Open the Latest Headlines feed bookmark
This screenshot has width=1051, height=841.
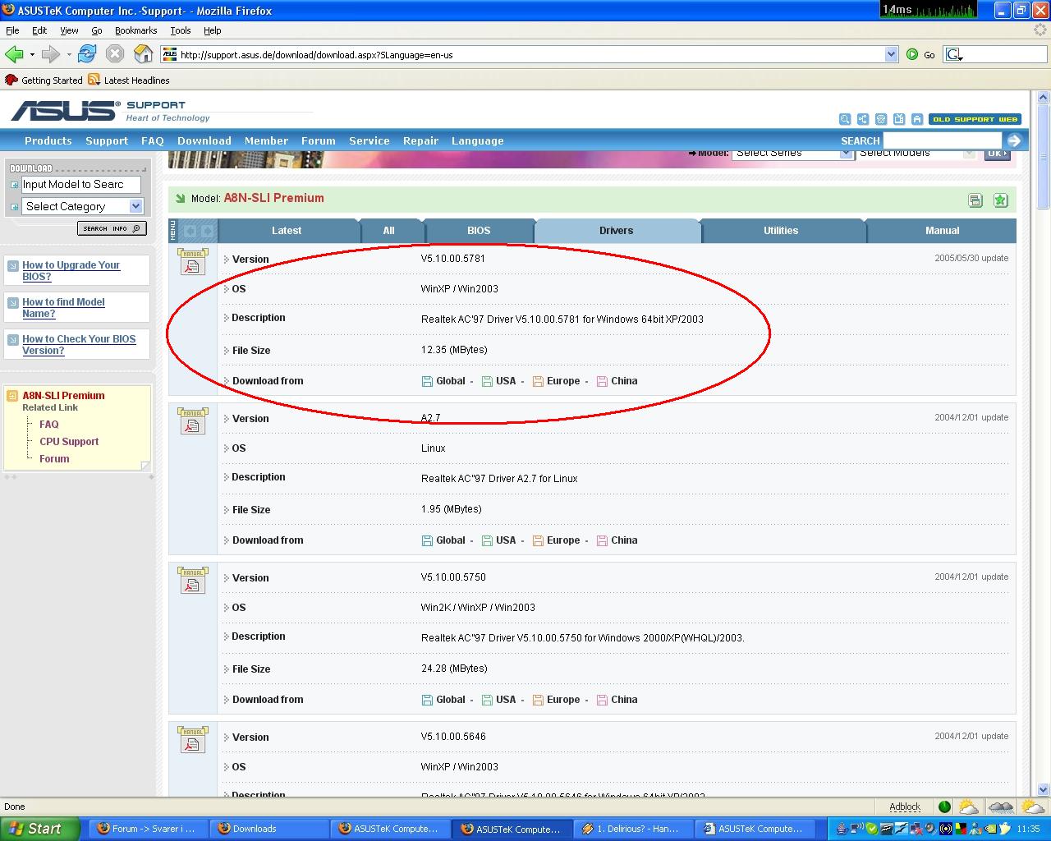(128, 80)
